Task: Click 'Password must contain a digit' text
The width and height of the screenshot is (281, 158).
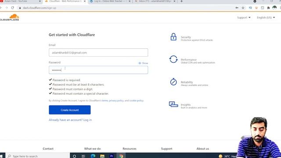Action: pos(72,89)
